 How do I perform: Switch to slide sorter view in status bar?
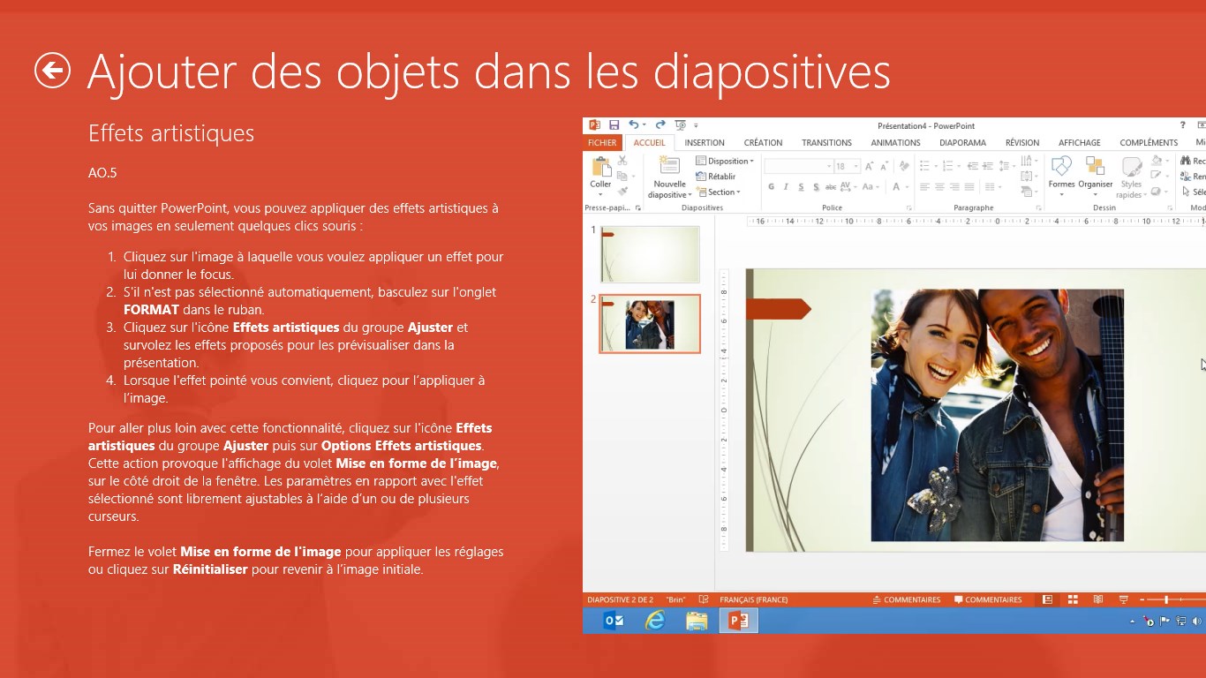point(1073,599)
